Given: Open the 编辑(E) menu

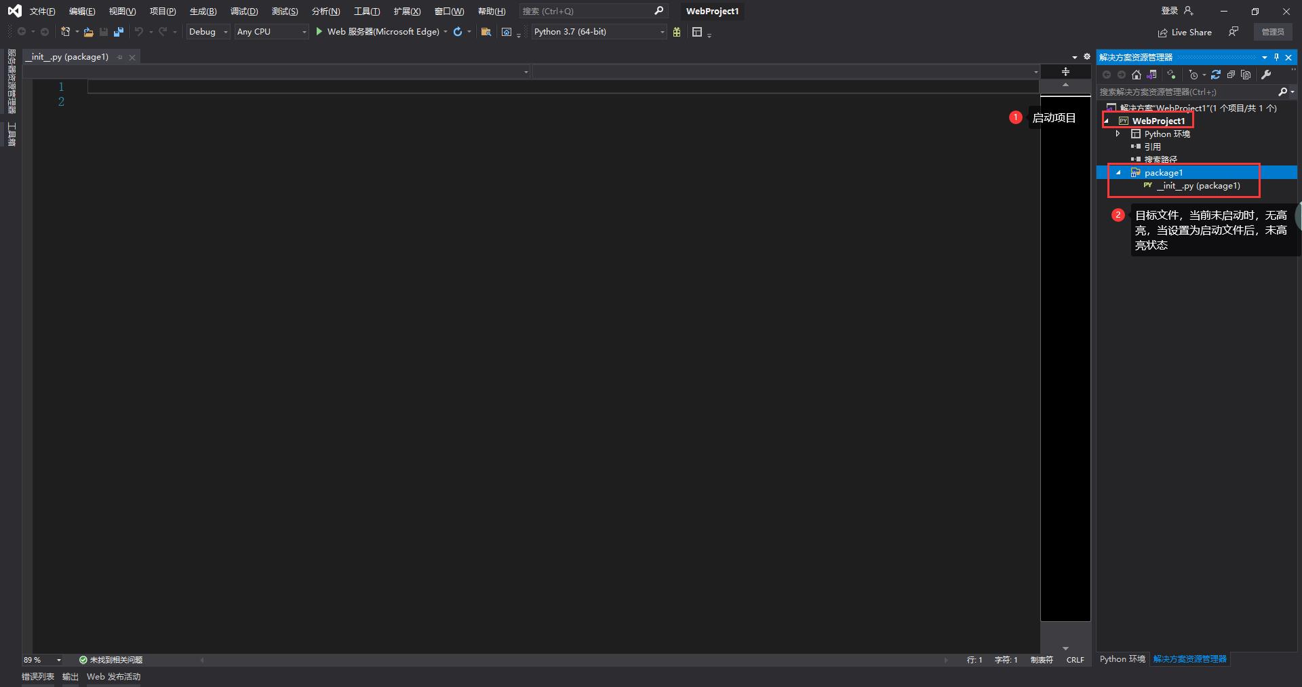Looking at the screenshot, I should point(82,12).
